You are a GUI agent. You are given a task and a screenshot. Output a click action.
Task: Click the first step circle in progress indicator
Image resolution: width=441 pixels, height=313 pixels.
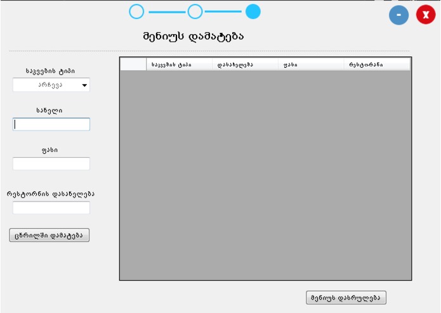click(x=136, y=11)
